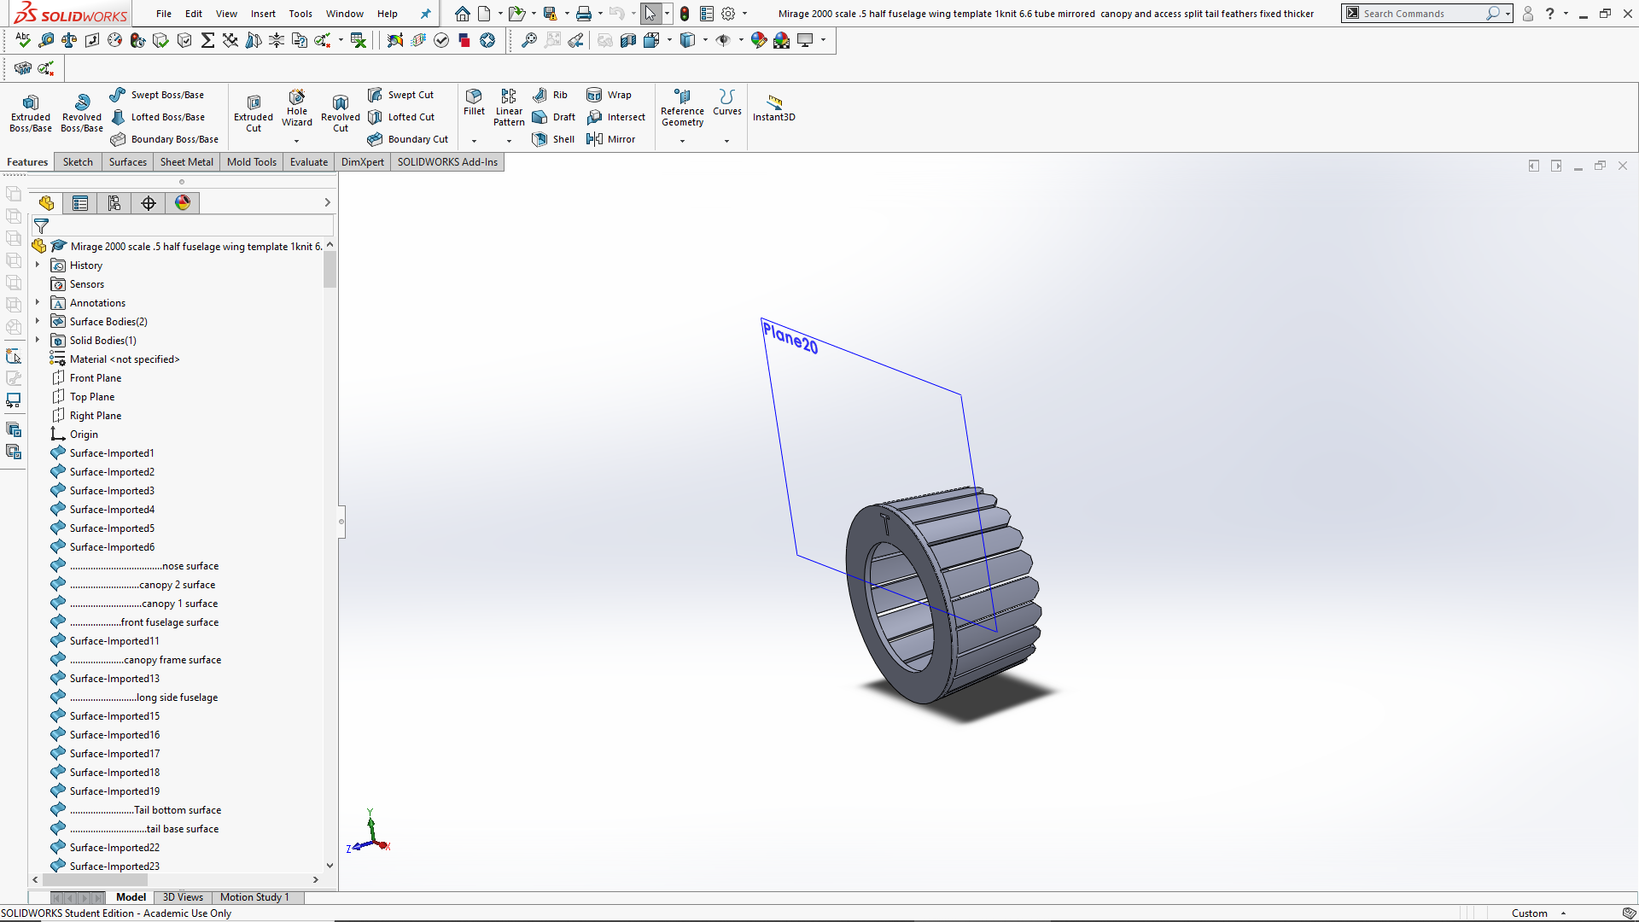Expand the Annotations node
The width and height of the screenshot is (1639, 922).
click(x=38, y=303)
